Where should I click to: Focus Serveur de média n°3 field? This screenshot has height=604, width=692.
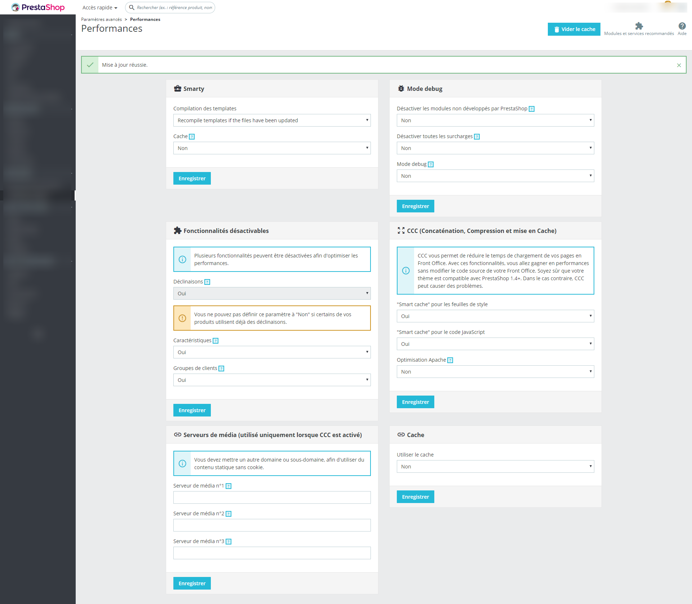[272, 553]
